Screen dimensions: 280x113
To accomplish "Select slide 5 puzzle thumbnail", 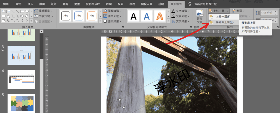I will click(21, 103).
